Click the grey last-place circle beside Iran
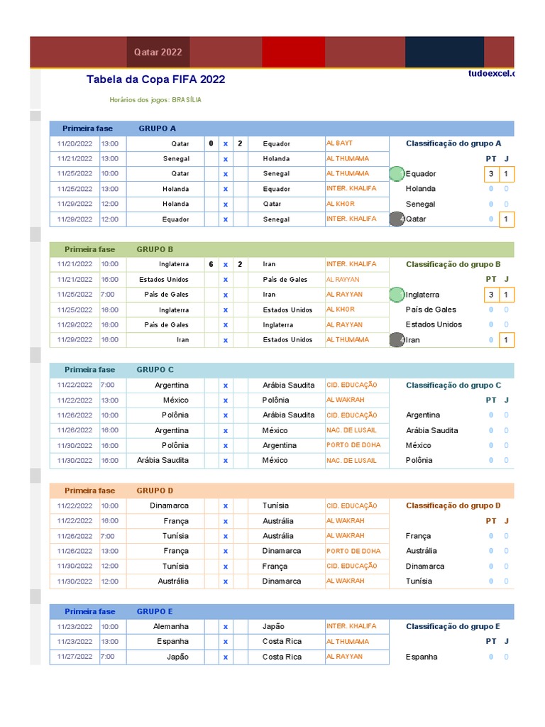The width and height of the screenshot is (545, 727). pyautogui.click(x=397, y=340)
